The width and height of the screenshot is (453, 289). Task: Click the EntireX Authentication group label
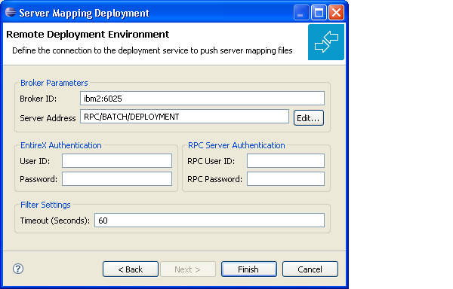coord(61,145)
